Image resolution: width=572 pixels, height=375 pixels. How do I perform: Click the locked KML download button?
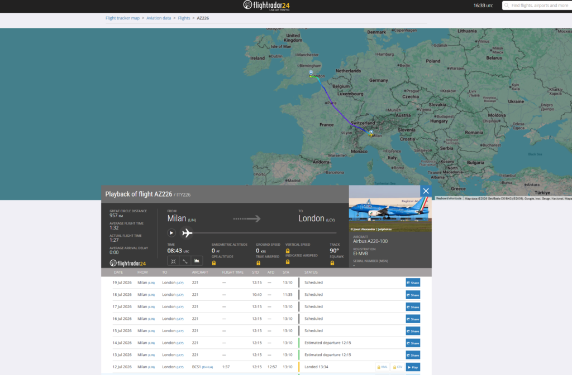click(x=382, y=367)
